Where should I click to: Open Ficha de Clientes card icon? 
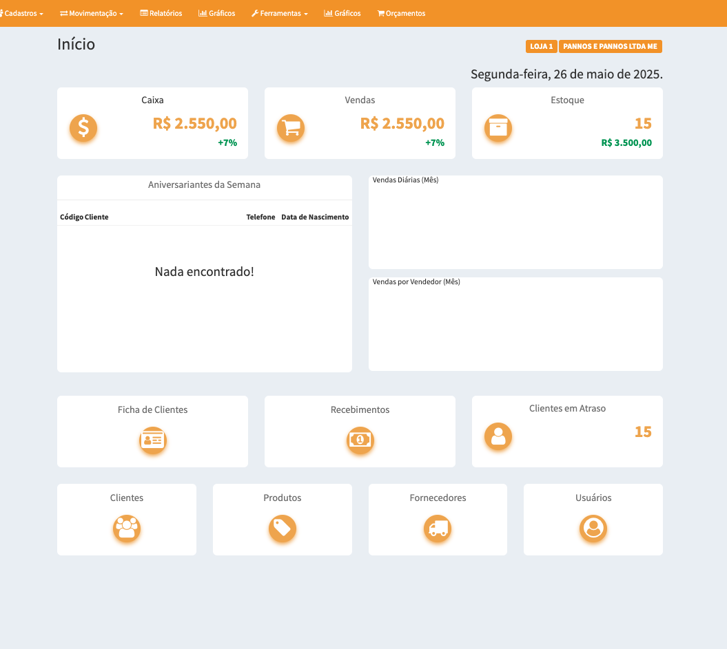(152, 439)
